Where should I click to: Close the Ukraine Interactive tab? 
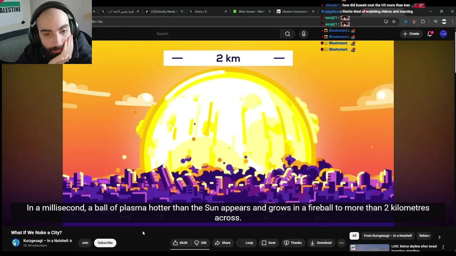(x=313, y=11)
